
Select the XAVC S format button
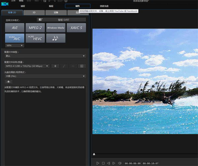(x=76, y=28)
